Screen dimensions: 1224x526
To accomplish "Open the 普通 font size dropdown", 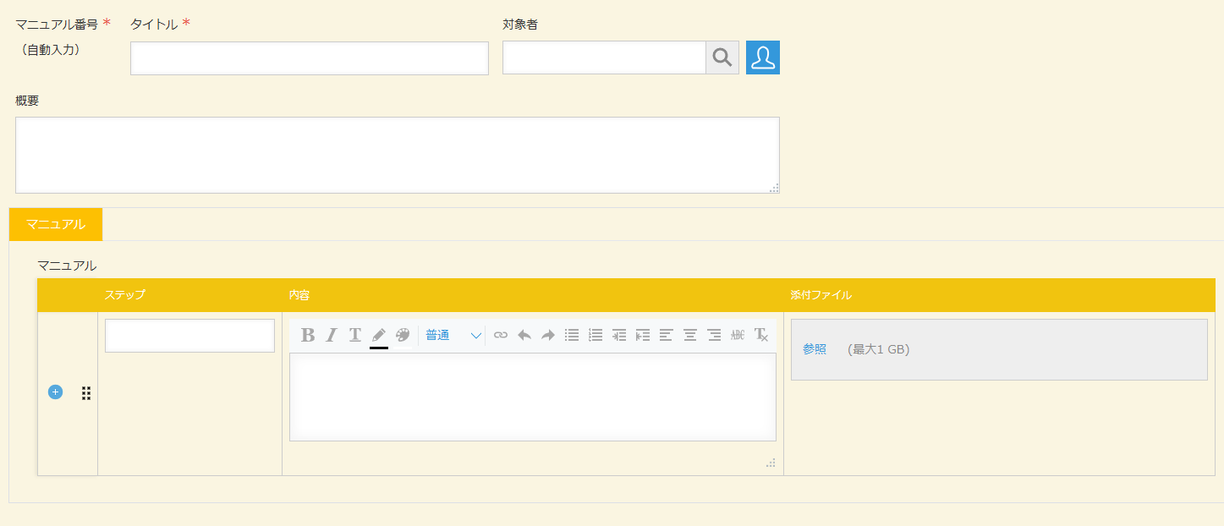I will click(x=453, y=335).
